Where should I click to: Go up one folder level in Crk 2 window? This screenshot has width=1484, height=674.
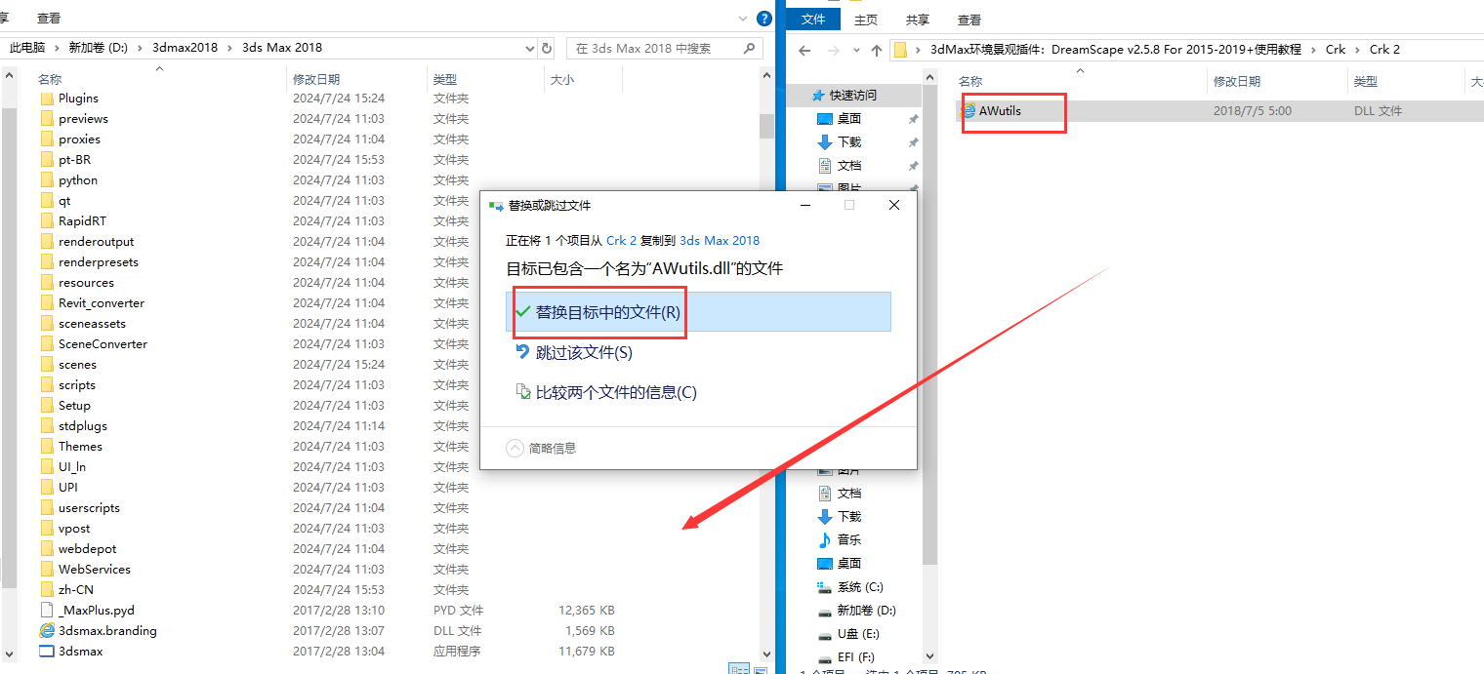click(x=877, y=50)
